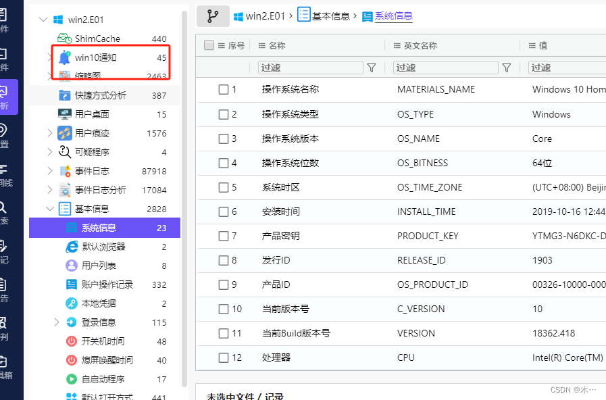Check row 7 产品密钥 checkbox
Screen dimensions: 606x400
(224, 236)
